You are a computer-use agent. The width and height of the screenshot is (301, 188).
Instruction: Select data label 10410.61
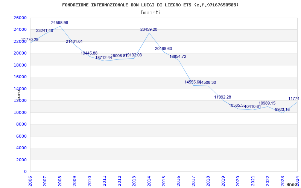(x=252, y=106)
